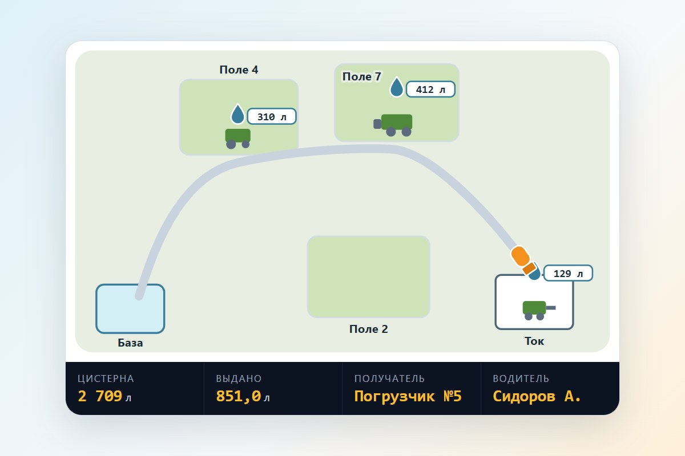Click the Поле 4 label
The image size is (685, 456).
coord(239,70)
